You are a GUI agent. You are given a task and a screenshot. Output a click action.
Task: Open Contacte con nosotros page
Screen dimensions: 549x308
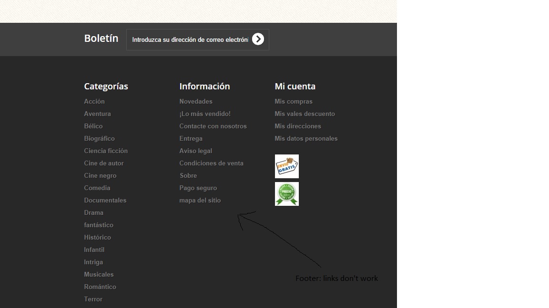[x=213, y=126]
